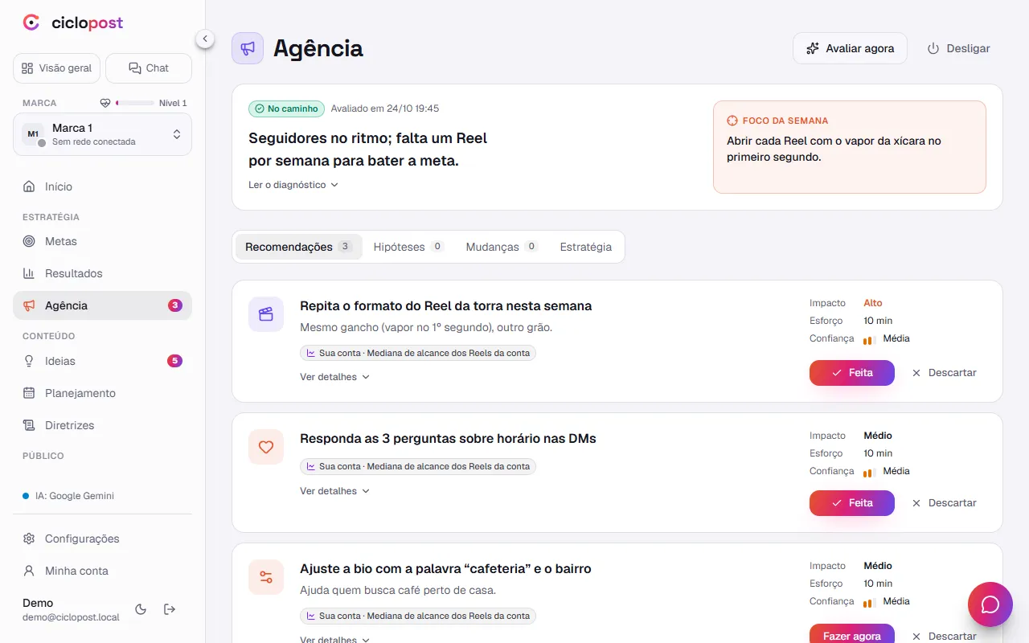Click Fazer agora on bio recommendation
1029x643 pixels.
tap(852, 635)
